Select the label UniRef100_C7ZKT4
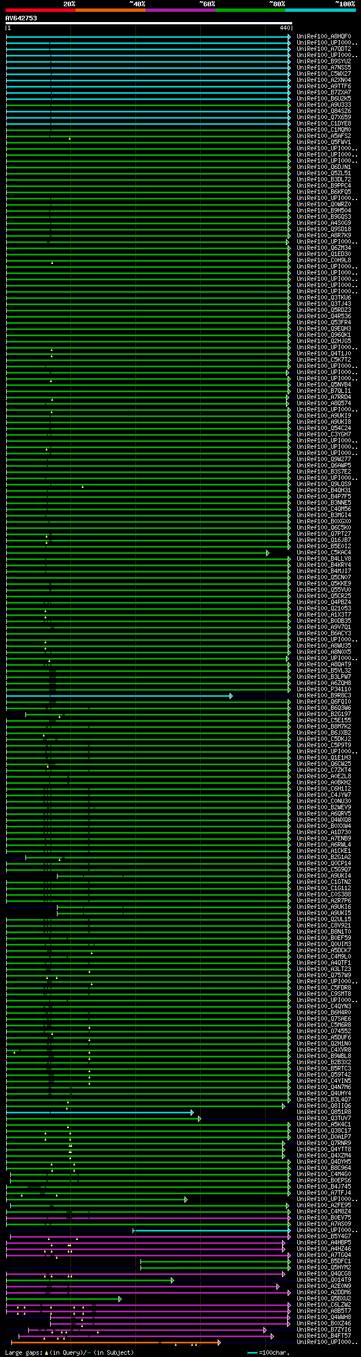Viewport: 361px width, 1357px height. point(324,770)
